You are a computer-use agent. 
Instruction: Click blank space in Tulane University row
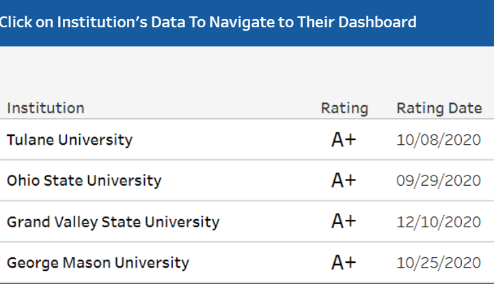225,140
